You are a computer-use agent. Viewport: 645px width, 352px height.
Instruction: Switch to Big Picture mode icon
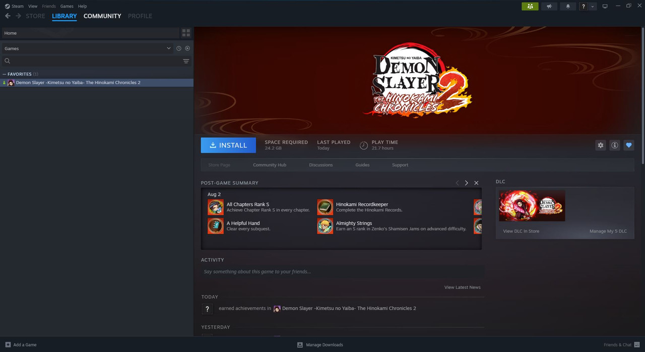[x=605, y=6]
